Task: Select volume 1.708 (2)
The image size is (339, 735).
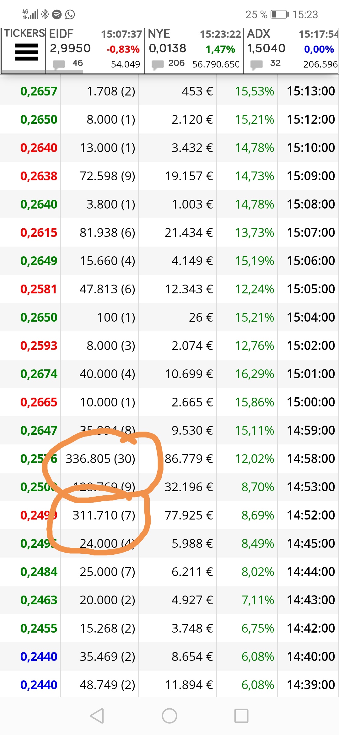Action: [111, 91]
